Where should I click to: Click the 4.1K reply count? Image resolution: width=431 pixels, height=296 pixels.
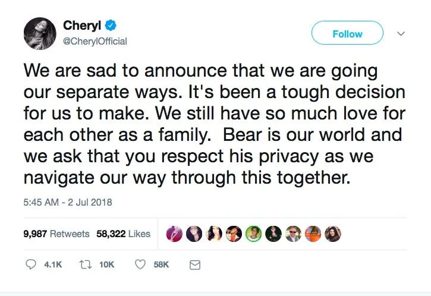54,264
